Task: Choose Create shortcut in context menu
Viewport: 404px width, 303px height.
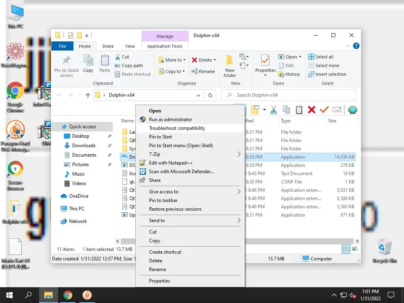Action: point(190,252)
